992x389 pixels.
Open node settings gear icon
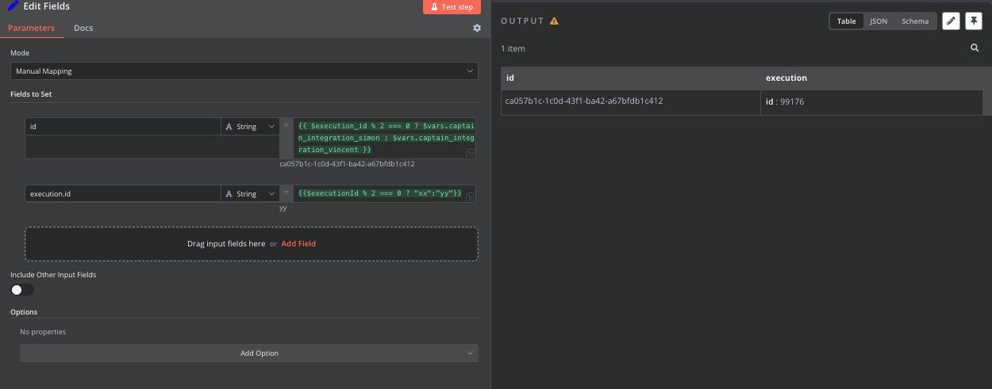tap(477, 28)
